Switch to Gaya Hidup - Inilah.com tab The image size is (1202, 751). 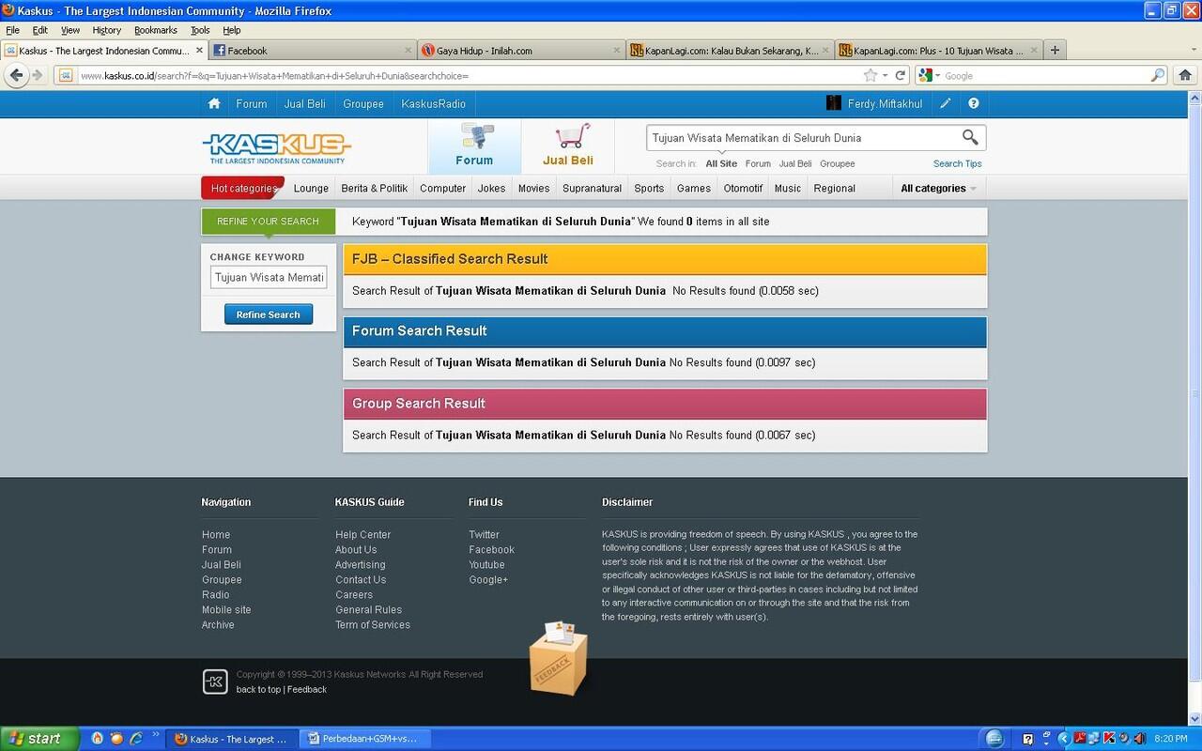(x=521, y=51)
